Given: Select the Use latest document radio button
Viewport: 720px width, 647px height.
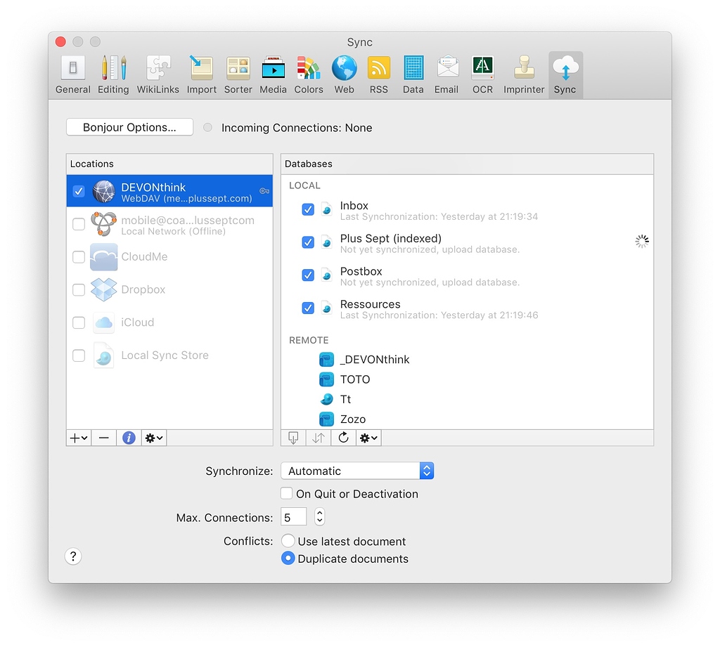Looking at the screenshot, I should (288, 541).
